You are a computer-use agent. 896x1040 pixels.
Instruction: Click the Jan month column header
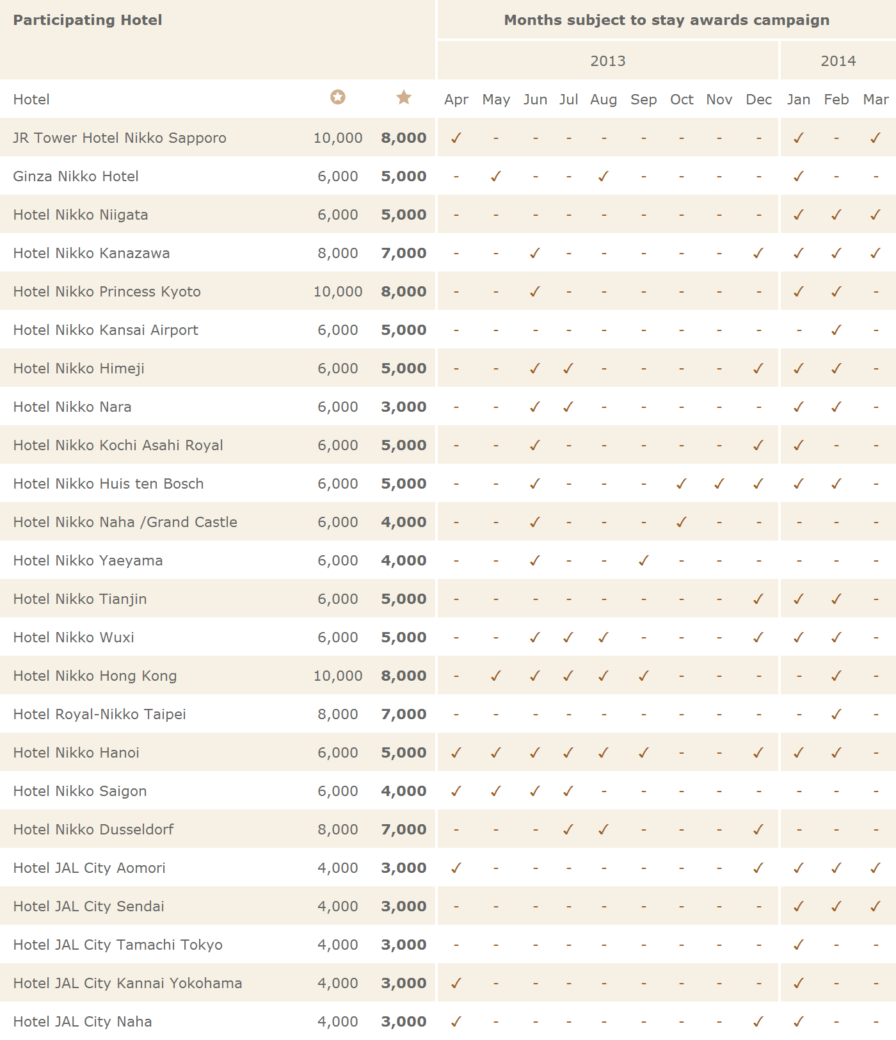(x=799, y=99)
